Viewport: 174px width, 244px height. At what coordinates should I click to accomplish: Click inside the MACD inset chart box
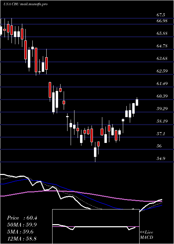96,227
